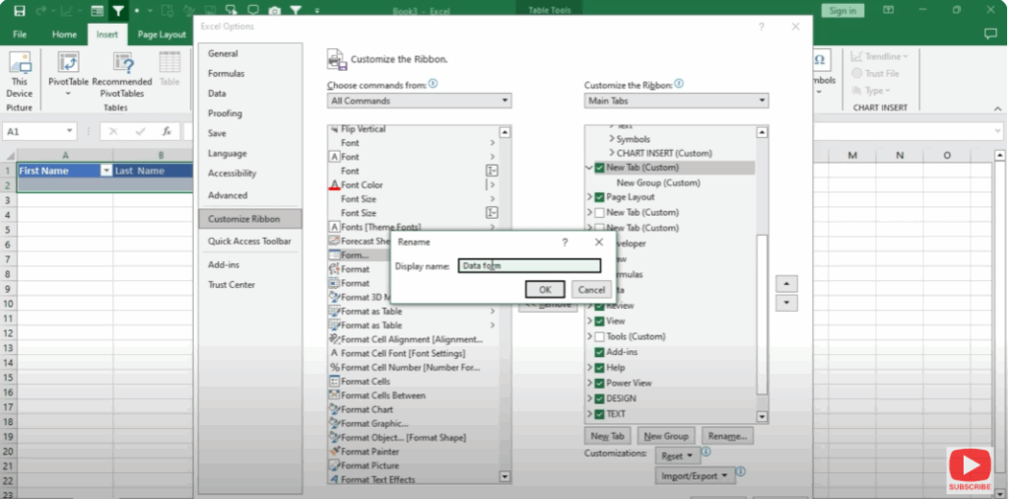Click the Form icon in Quick Access Toolbar

pos(97,11)
